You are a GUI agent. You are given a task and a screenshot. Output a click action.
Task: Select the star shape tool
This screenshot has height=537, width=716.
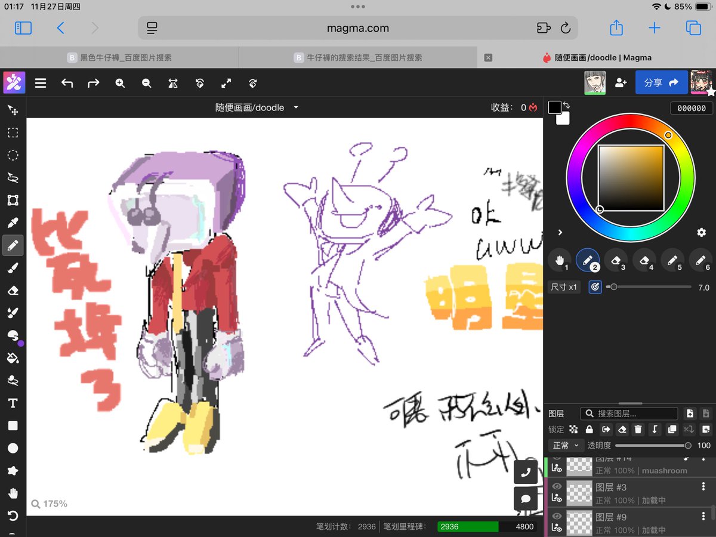13,471
